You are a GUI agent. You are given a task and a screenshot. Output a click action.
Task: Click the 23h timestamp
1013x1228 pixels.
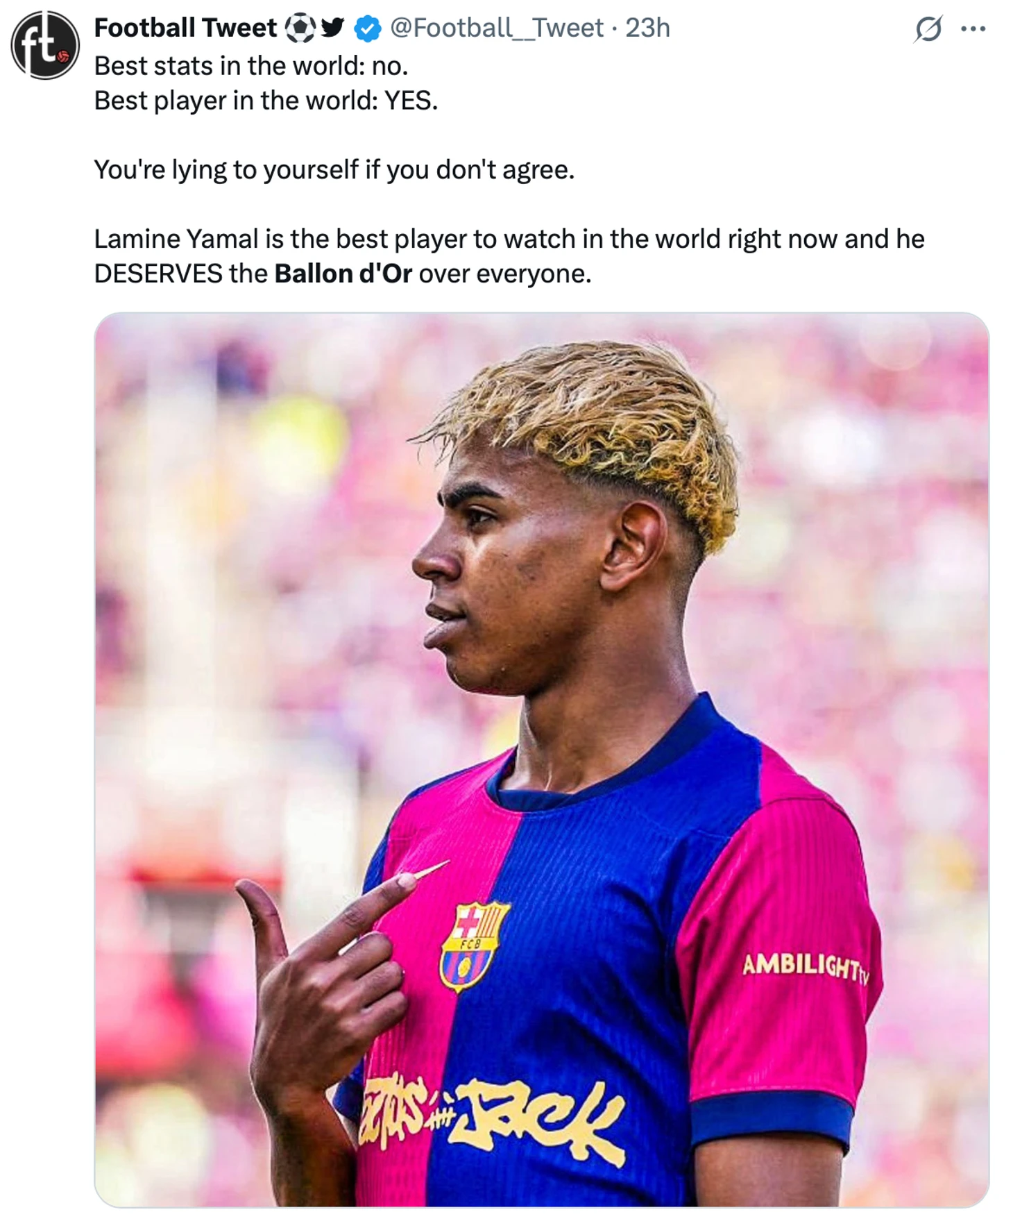[647, 28]
